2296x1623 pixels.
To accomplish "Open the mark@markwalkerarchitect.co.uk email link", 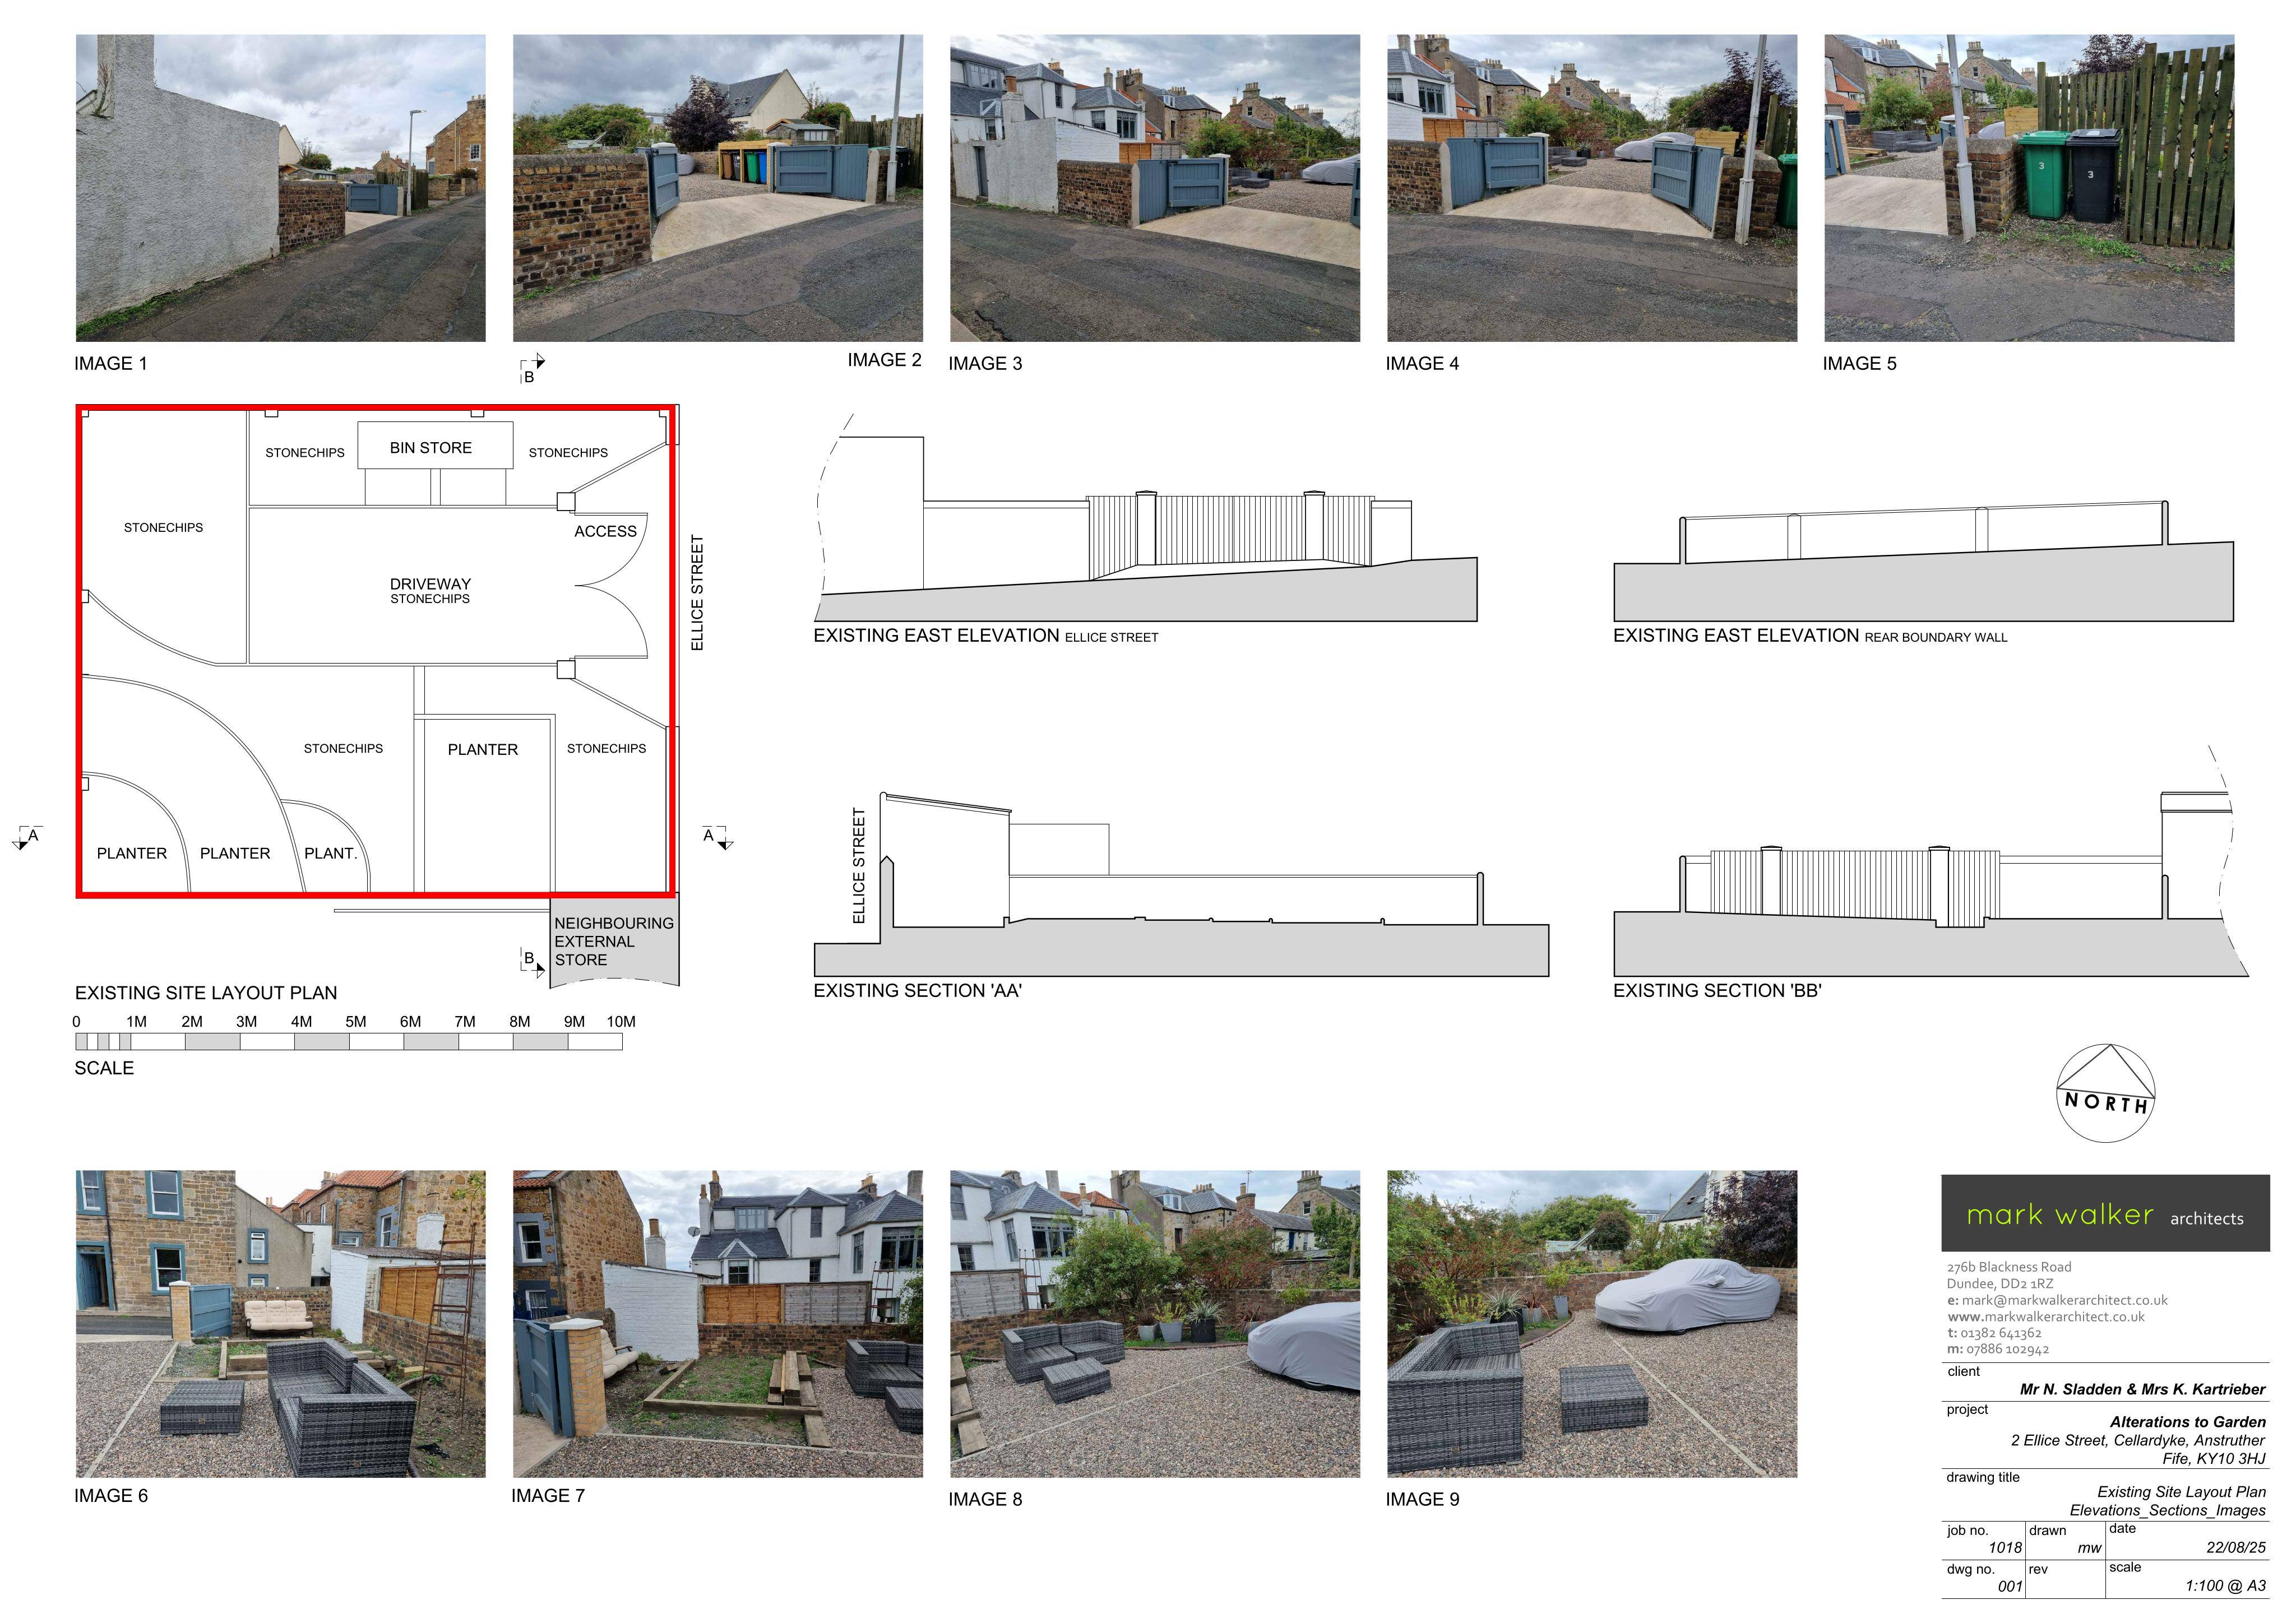I will click(x=2057, y=1300).
